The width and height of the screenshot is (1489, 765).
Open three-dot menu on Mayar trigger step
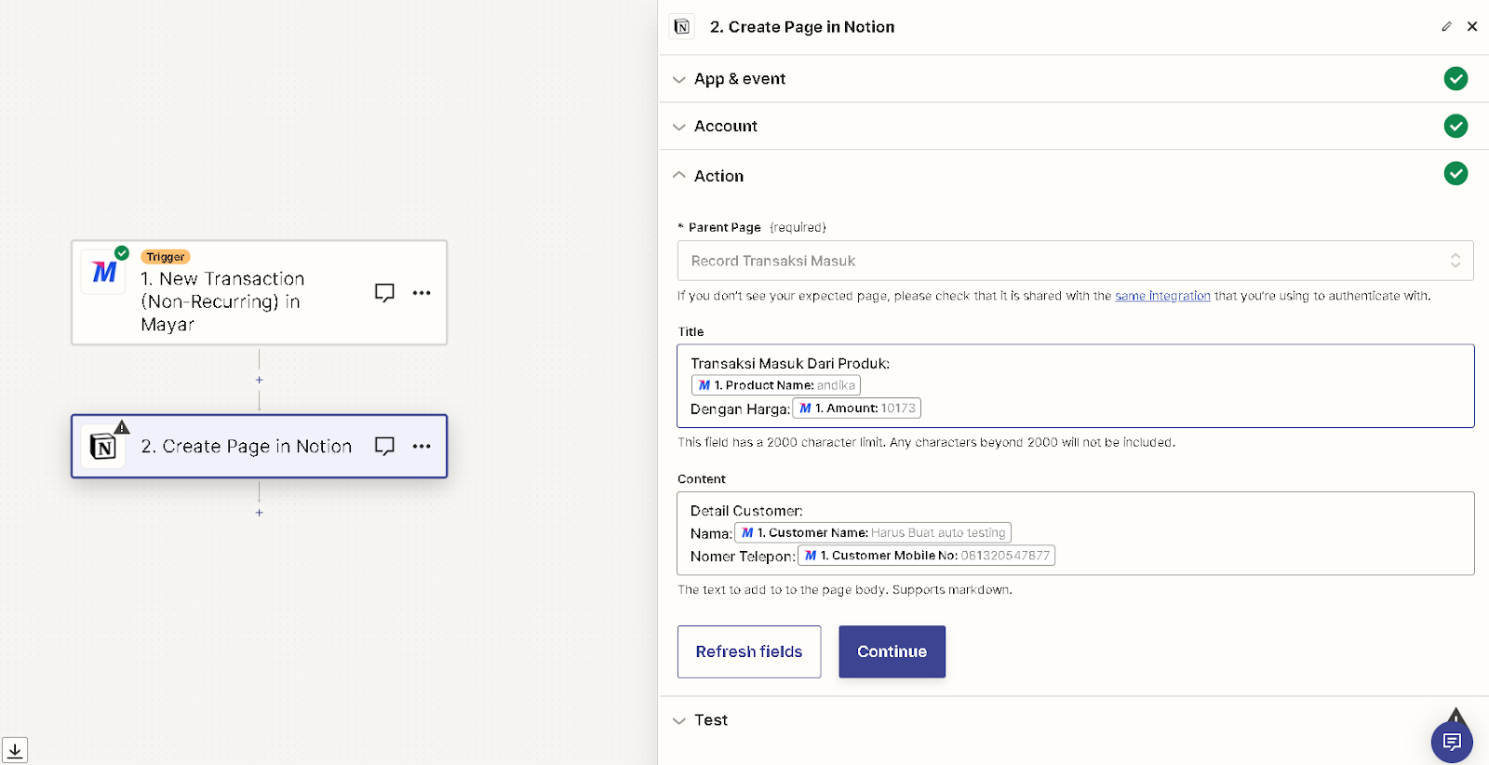tap(422, 292)
